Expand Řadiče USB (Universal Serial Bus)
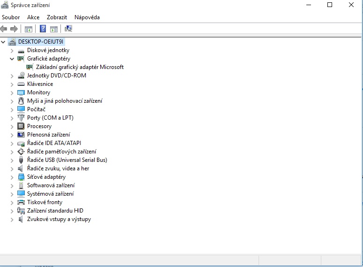363x267 pixels. (x=12, y=160)
